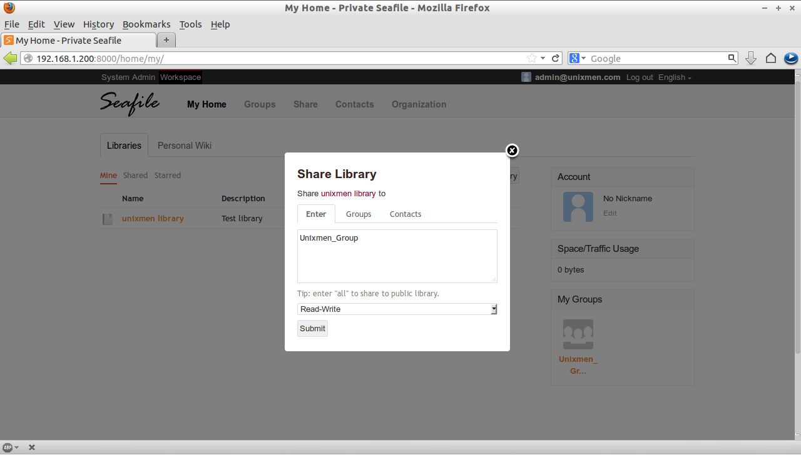
Task: Click the account profile avatar image
Action: [x=578, y=207]
